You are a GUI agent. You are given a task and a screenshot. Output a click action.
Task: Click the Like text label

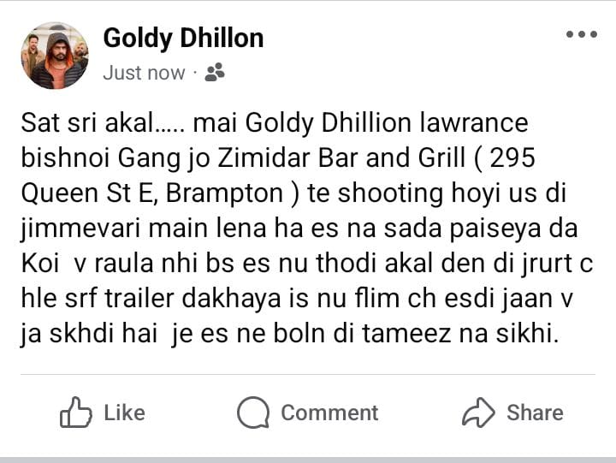point(125,413)
